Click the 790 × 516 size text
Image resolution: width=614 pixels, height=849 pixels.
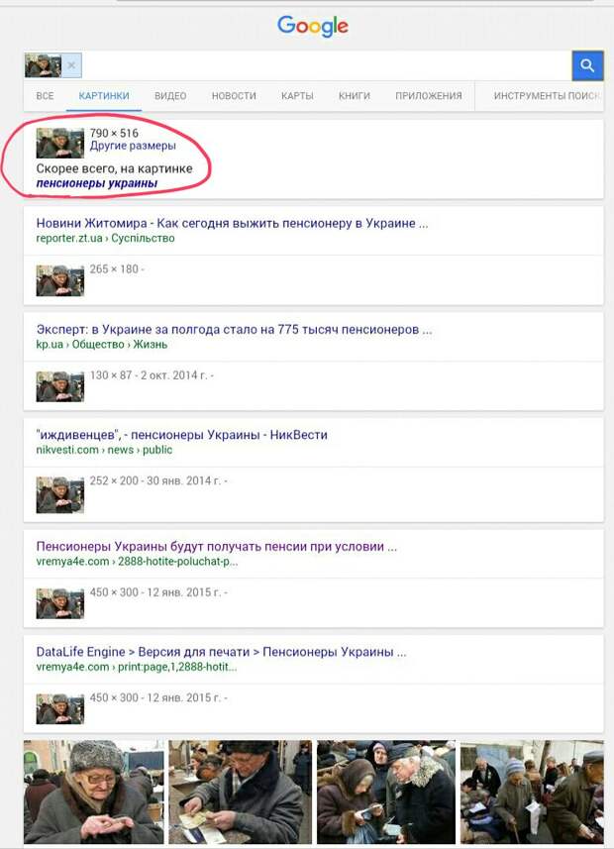[x=114, y=133]
